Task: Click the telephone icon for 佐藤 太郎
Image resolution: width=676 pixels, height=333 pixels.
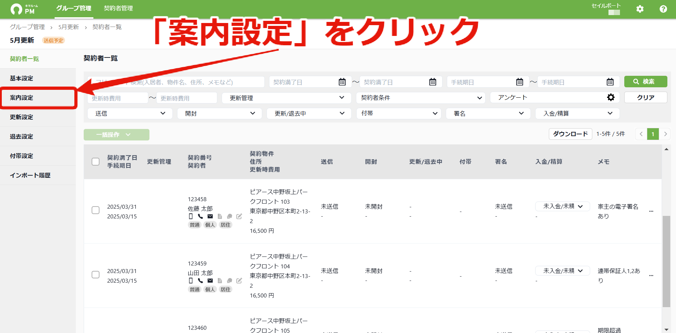Action: tap(200, 216)
